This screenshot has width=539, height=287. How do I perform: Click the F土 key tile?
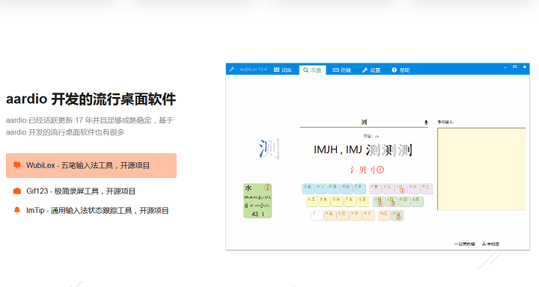click(350, 202)
